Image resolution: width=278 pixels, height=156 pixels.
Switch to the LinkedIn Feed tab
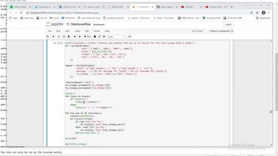point(69,7)
